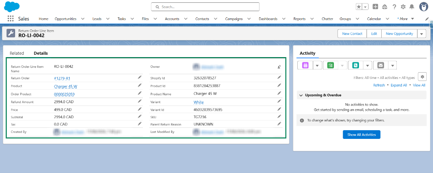This screenshot has height=173, width=433.
Task: Edit the Return Order field pencil
Action: 139,77
